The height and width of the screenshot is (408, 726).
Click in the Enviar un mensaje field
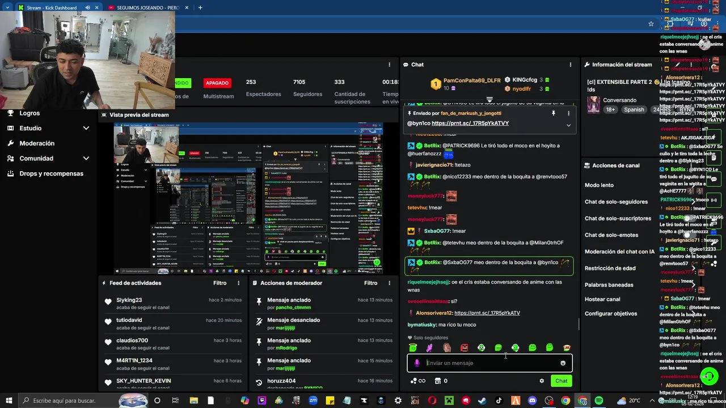point(489,363)
